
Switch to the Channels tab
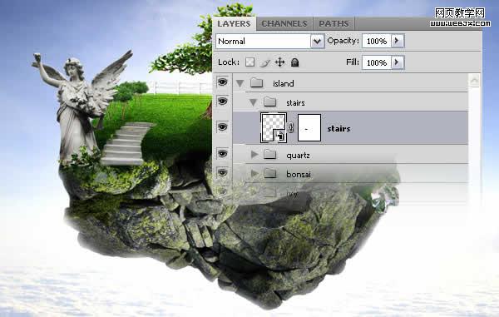(x=284, y=24)
